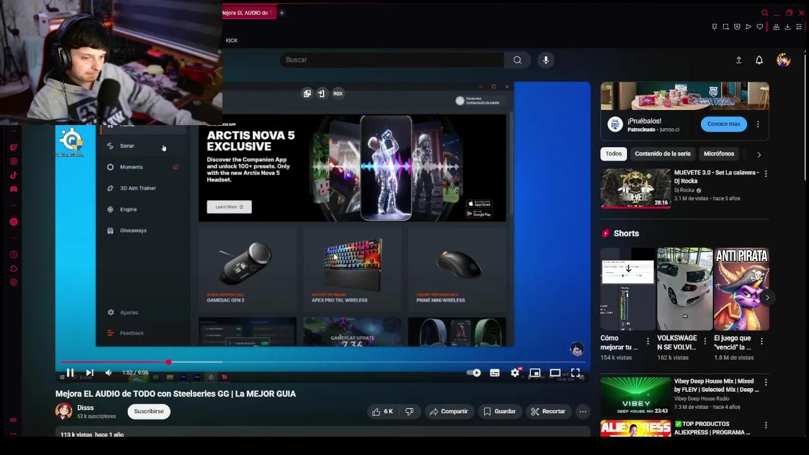809x455 pixels.
Task: Start voice search with microphone
Action: [x=546, y=60]
